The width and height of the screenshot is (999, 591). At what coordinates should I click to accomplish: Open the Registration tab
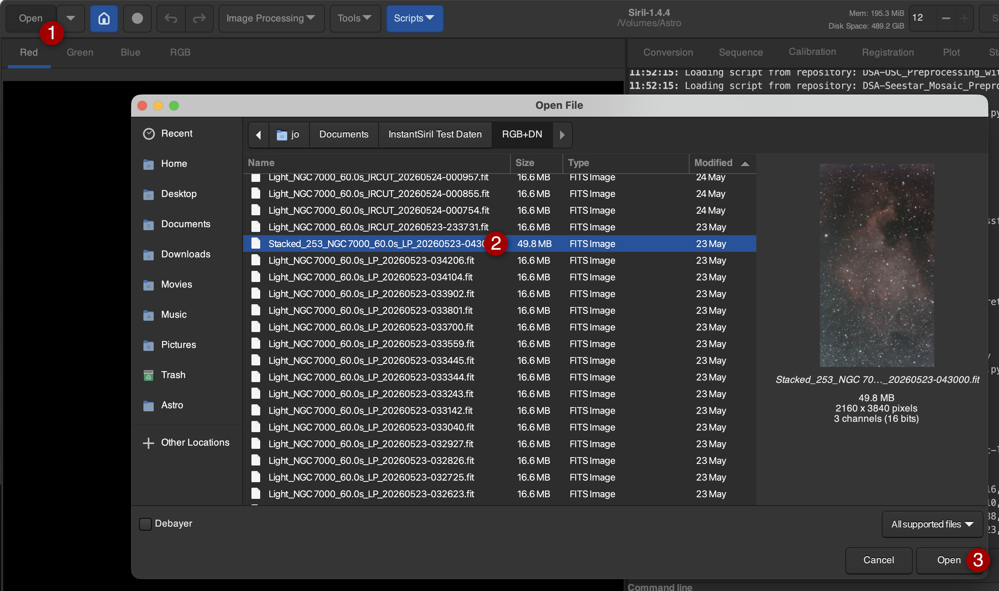point(887,52)
